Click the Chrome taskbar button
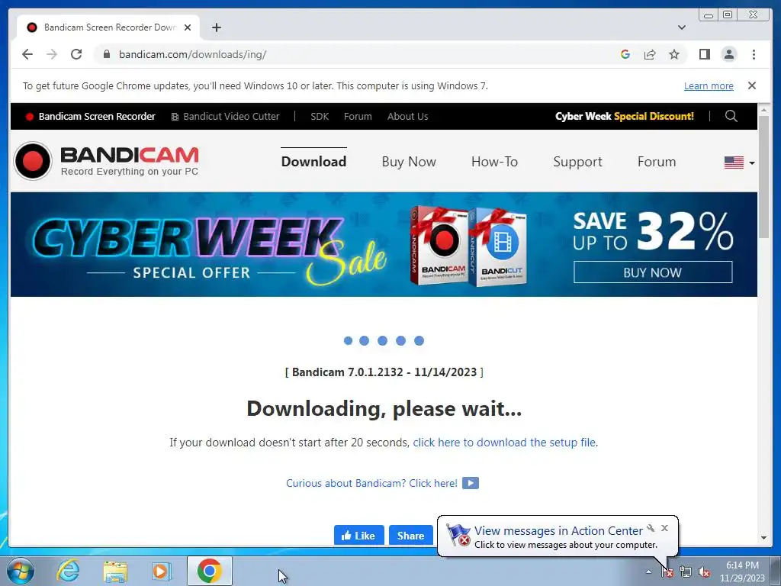This screenshot has width=781, height=586. (x=210, y=571)
